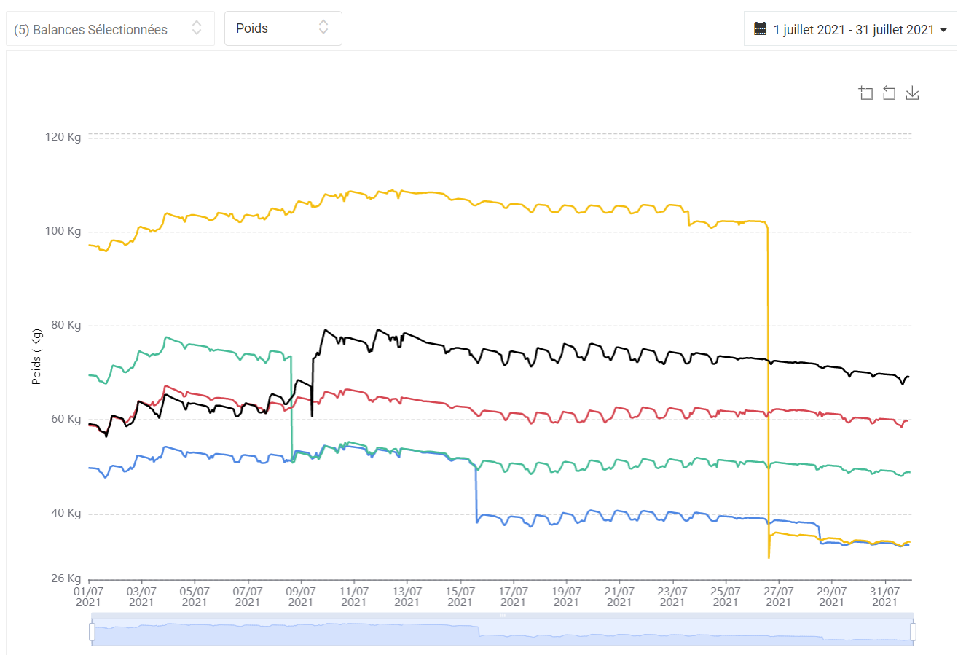Click the 09/07 2021 axis label
Image resolution: width=966 pixels, height=655 pixels.
coord(300,597)
